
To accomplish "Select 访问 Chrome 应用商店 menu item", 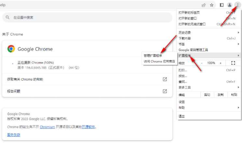I will coord(159,61).
